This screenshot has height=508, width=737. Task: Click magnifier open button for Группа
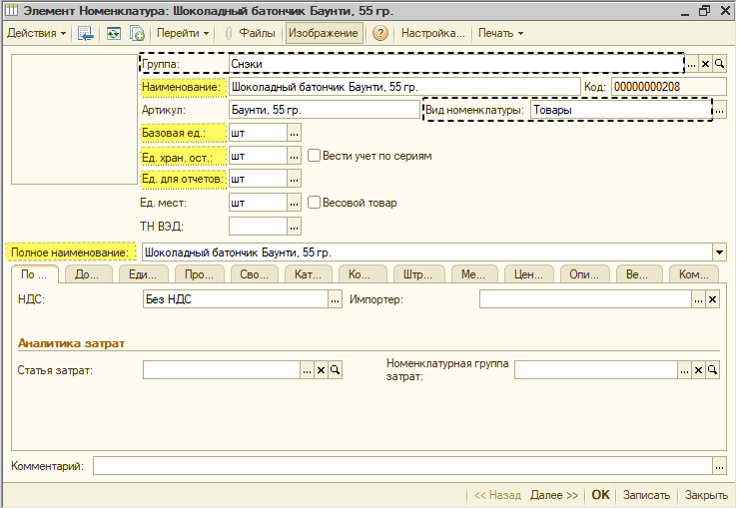720,64
